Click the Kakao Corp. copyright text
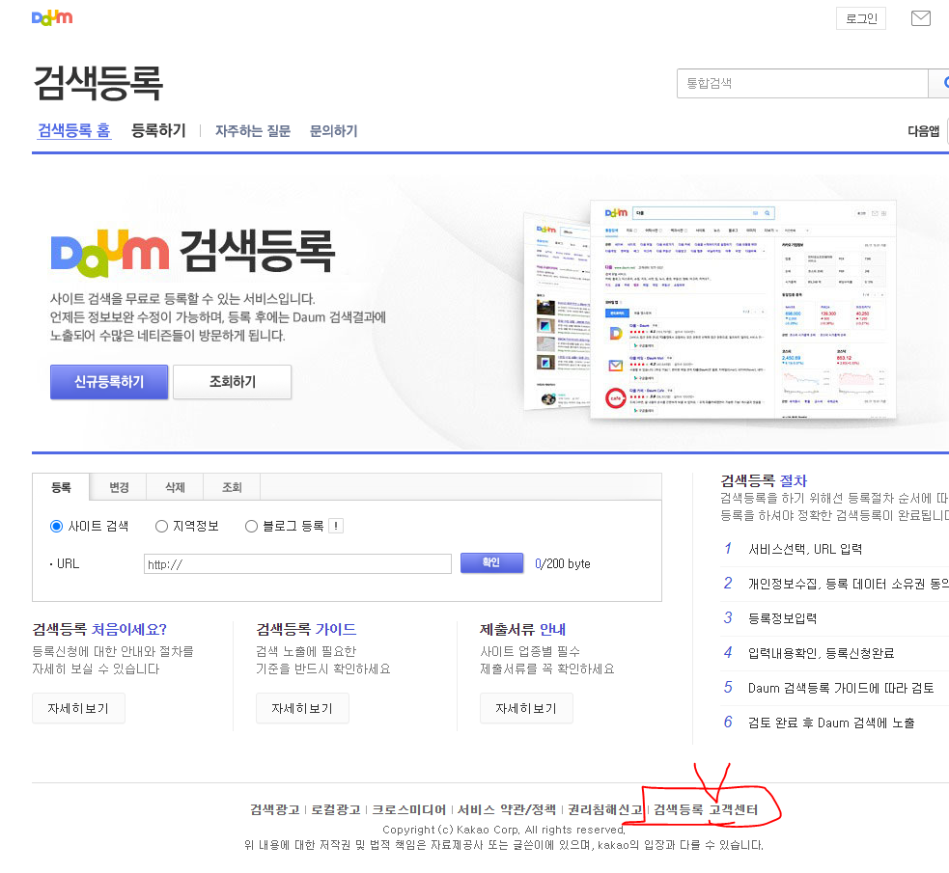 coord(504,830)
